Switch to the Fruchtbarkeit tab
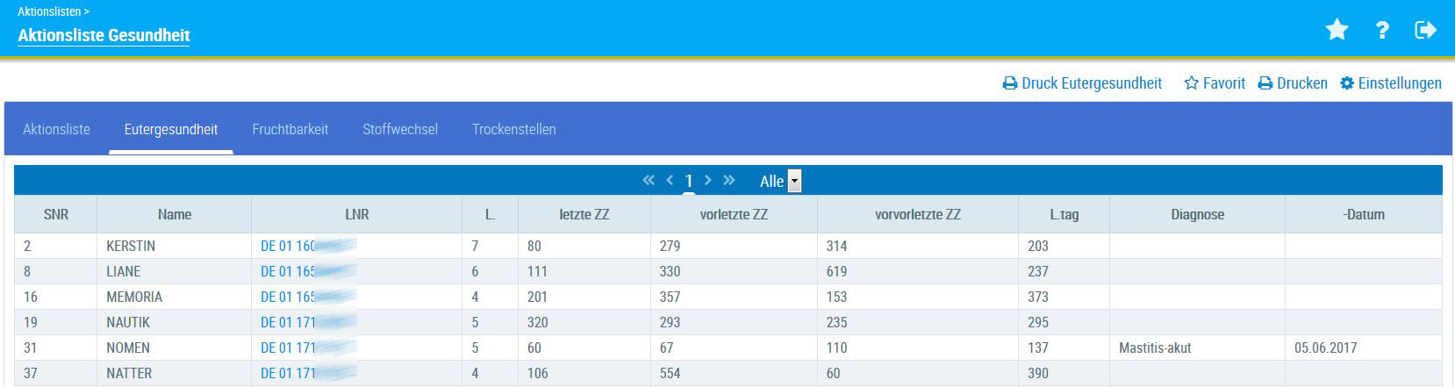Screen dimensions: 1455x387 [290, 129]
